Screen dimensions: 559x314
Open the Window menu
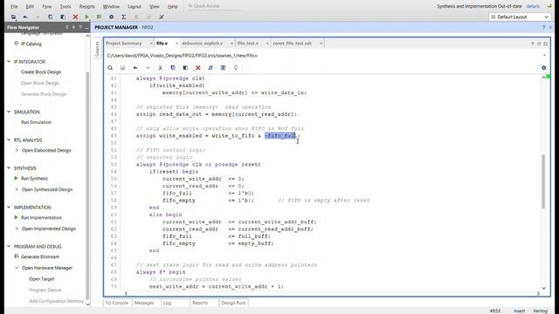click(111, 6)
